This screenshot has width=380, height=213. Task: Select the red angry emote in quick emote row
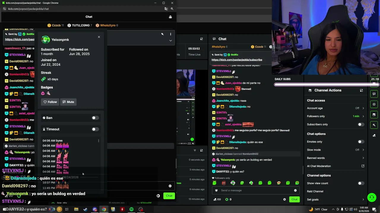224,183
